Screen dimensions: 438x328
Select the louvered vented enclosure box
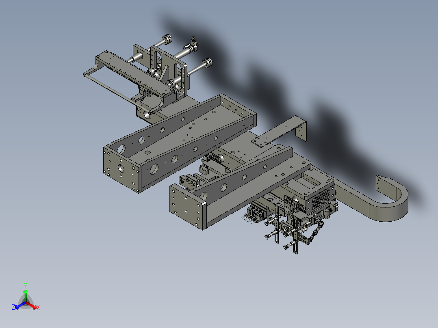[320, 197]
